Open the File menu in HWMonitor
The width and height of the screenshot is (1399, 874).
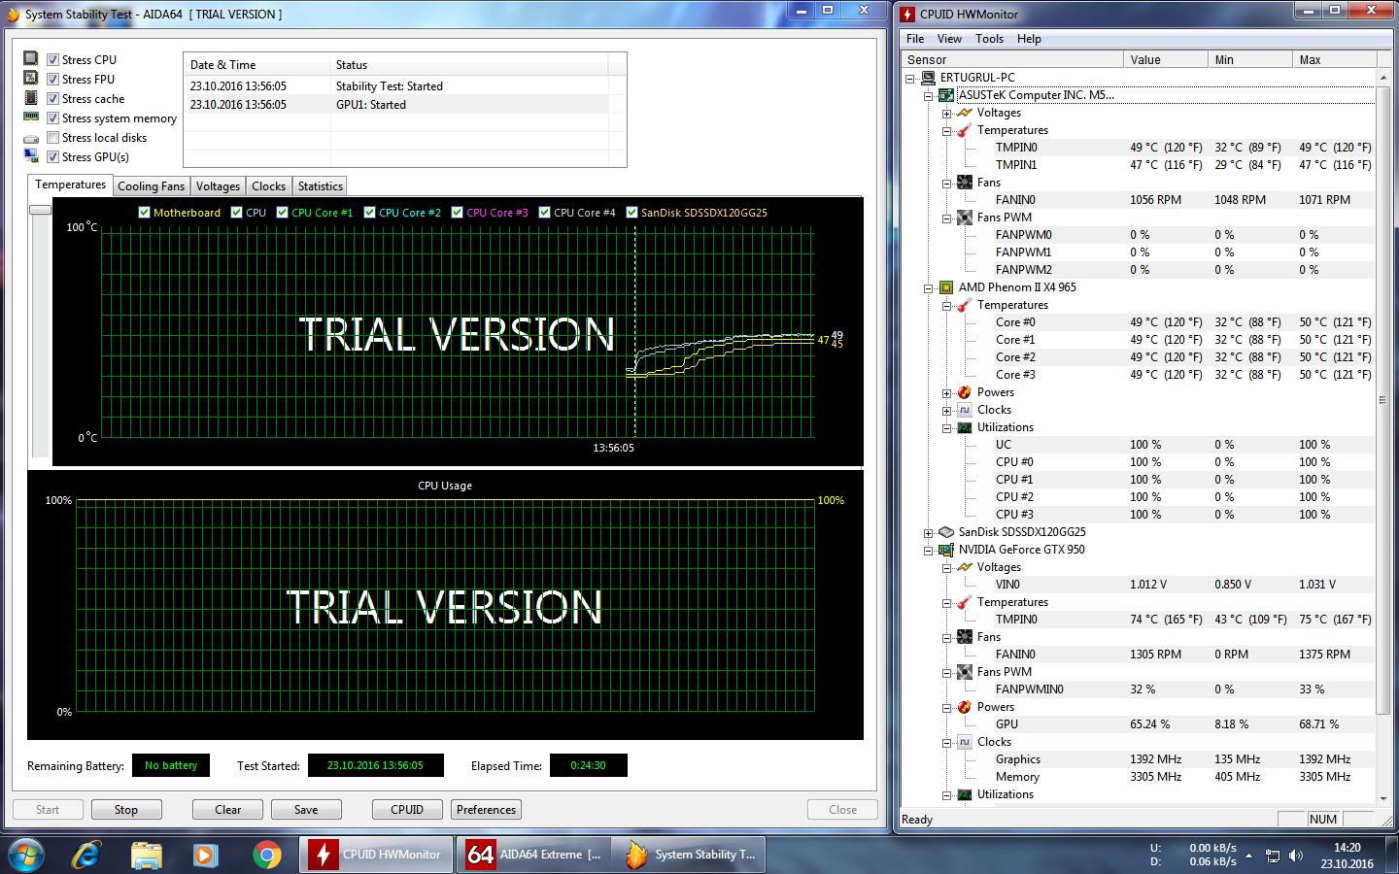tap(915, 39)
